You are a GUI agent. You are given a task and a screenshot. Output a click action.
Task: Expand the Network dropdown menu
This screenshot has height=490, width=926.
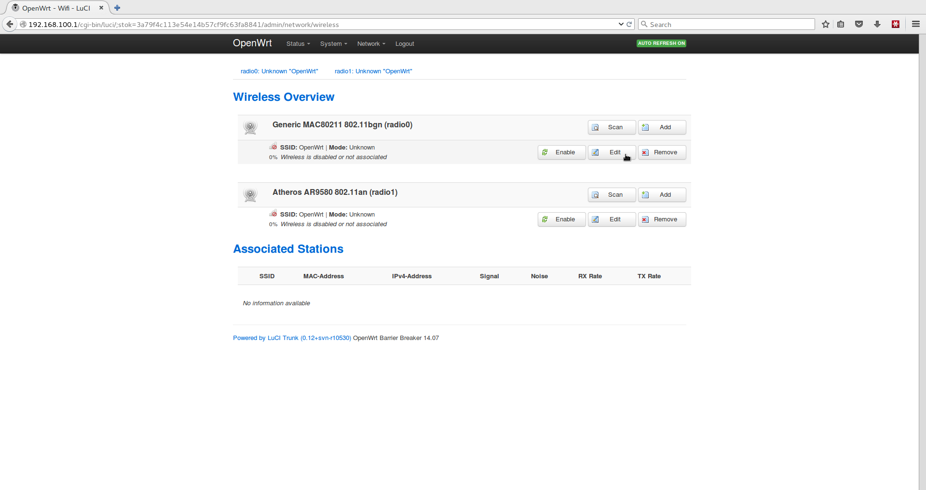coord(371,44)
